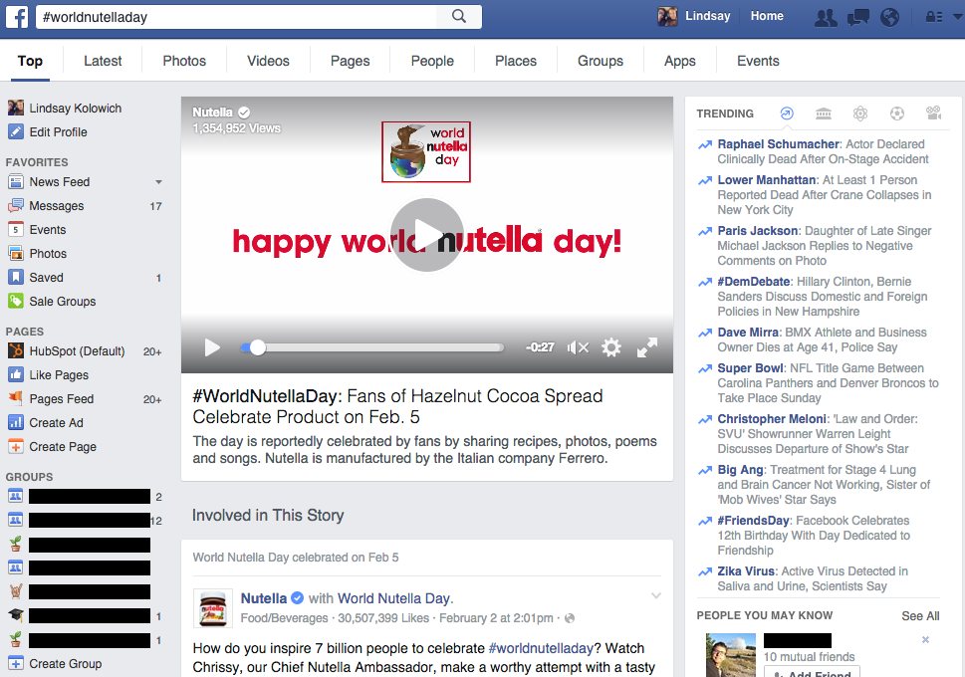
Task: Open the Friend Requests icon
Action: click(x=826, y=17)
